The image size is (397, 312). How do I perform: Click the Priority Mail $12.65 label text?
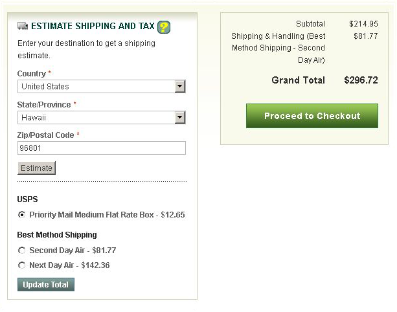pos(107,215)
